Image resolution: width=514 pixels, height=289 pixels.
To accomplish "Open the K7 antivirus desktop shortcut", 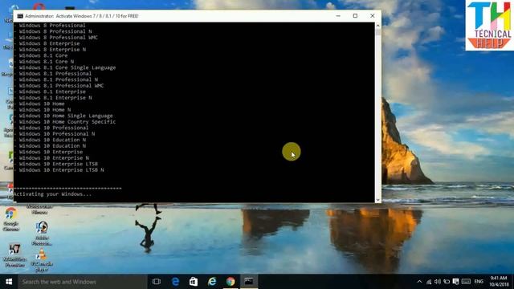I will (x=14, y=255).
